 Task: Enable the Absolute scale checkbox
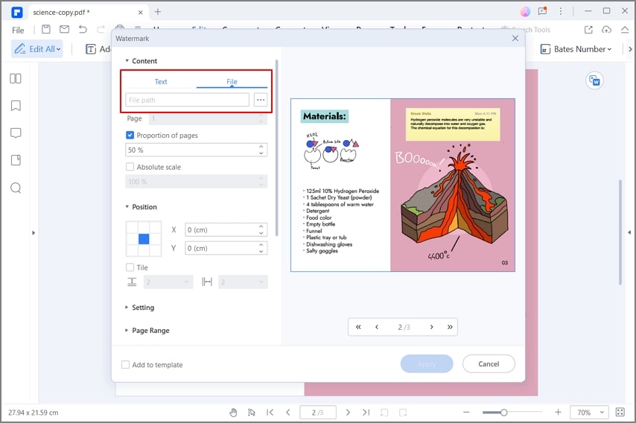coord(130,168)
